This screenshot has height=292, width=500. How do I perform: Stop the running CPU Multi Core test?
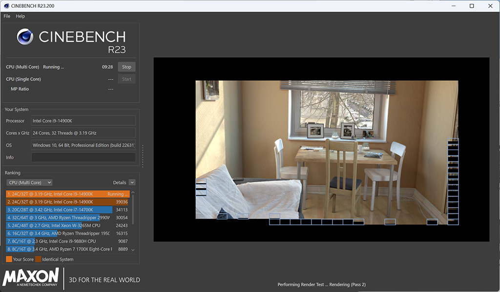click(x=126, y=67)
